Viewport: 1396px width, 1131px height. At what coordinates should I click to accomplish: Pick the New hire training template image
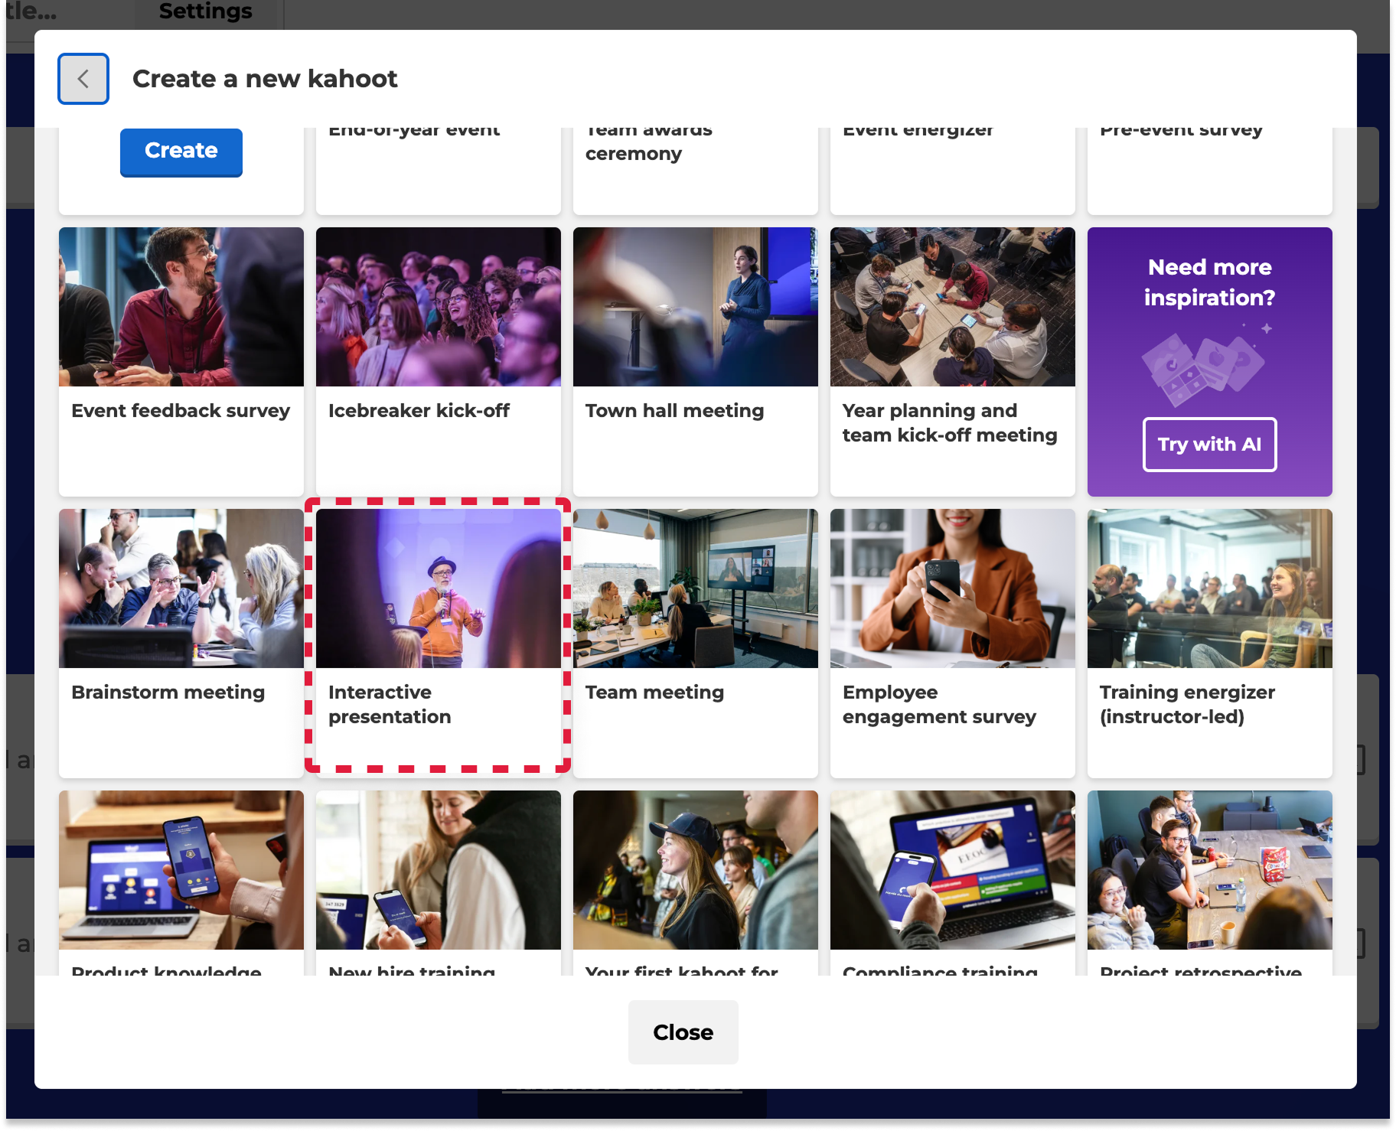coord(438,870)
